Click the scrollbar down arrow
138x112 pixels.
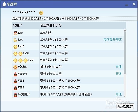coord(125,96)
